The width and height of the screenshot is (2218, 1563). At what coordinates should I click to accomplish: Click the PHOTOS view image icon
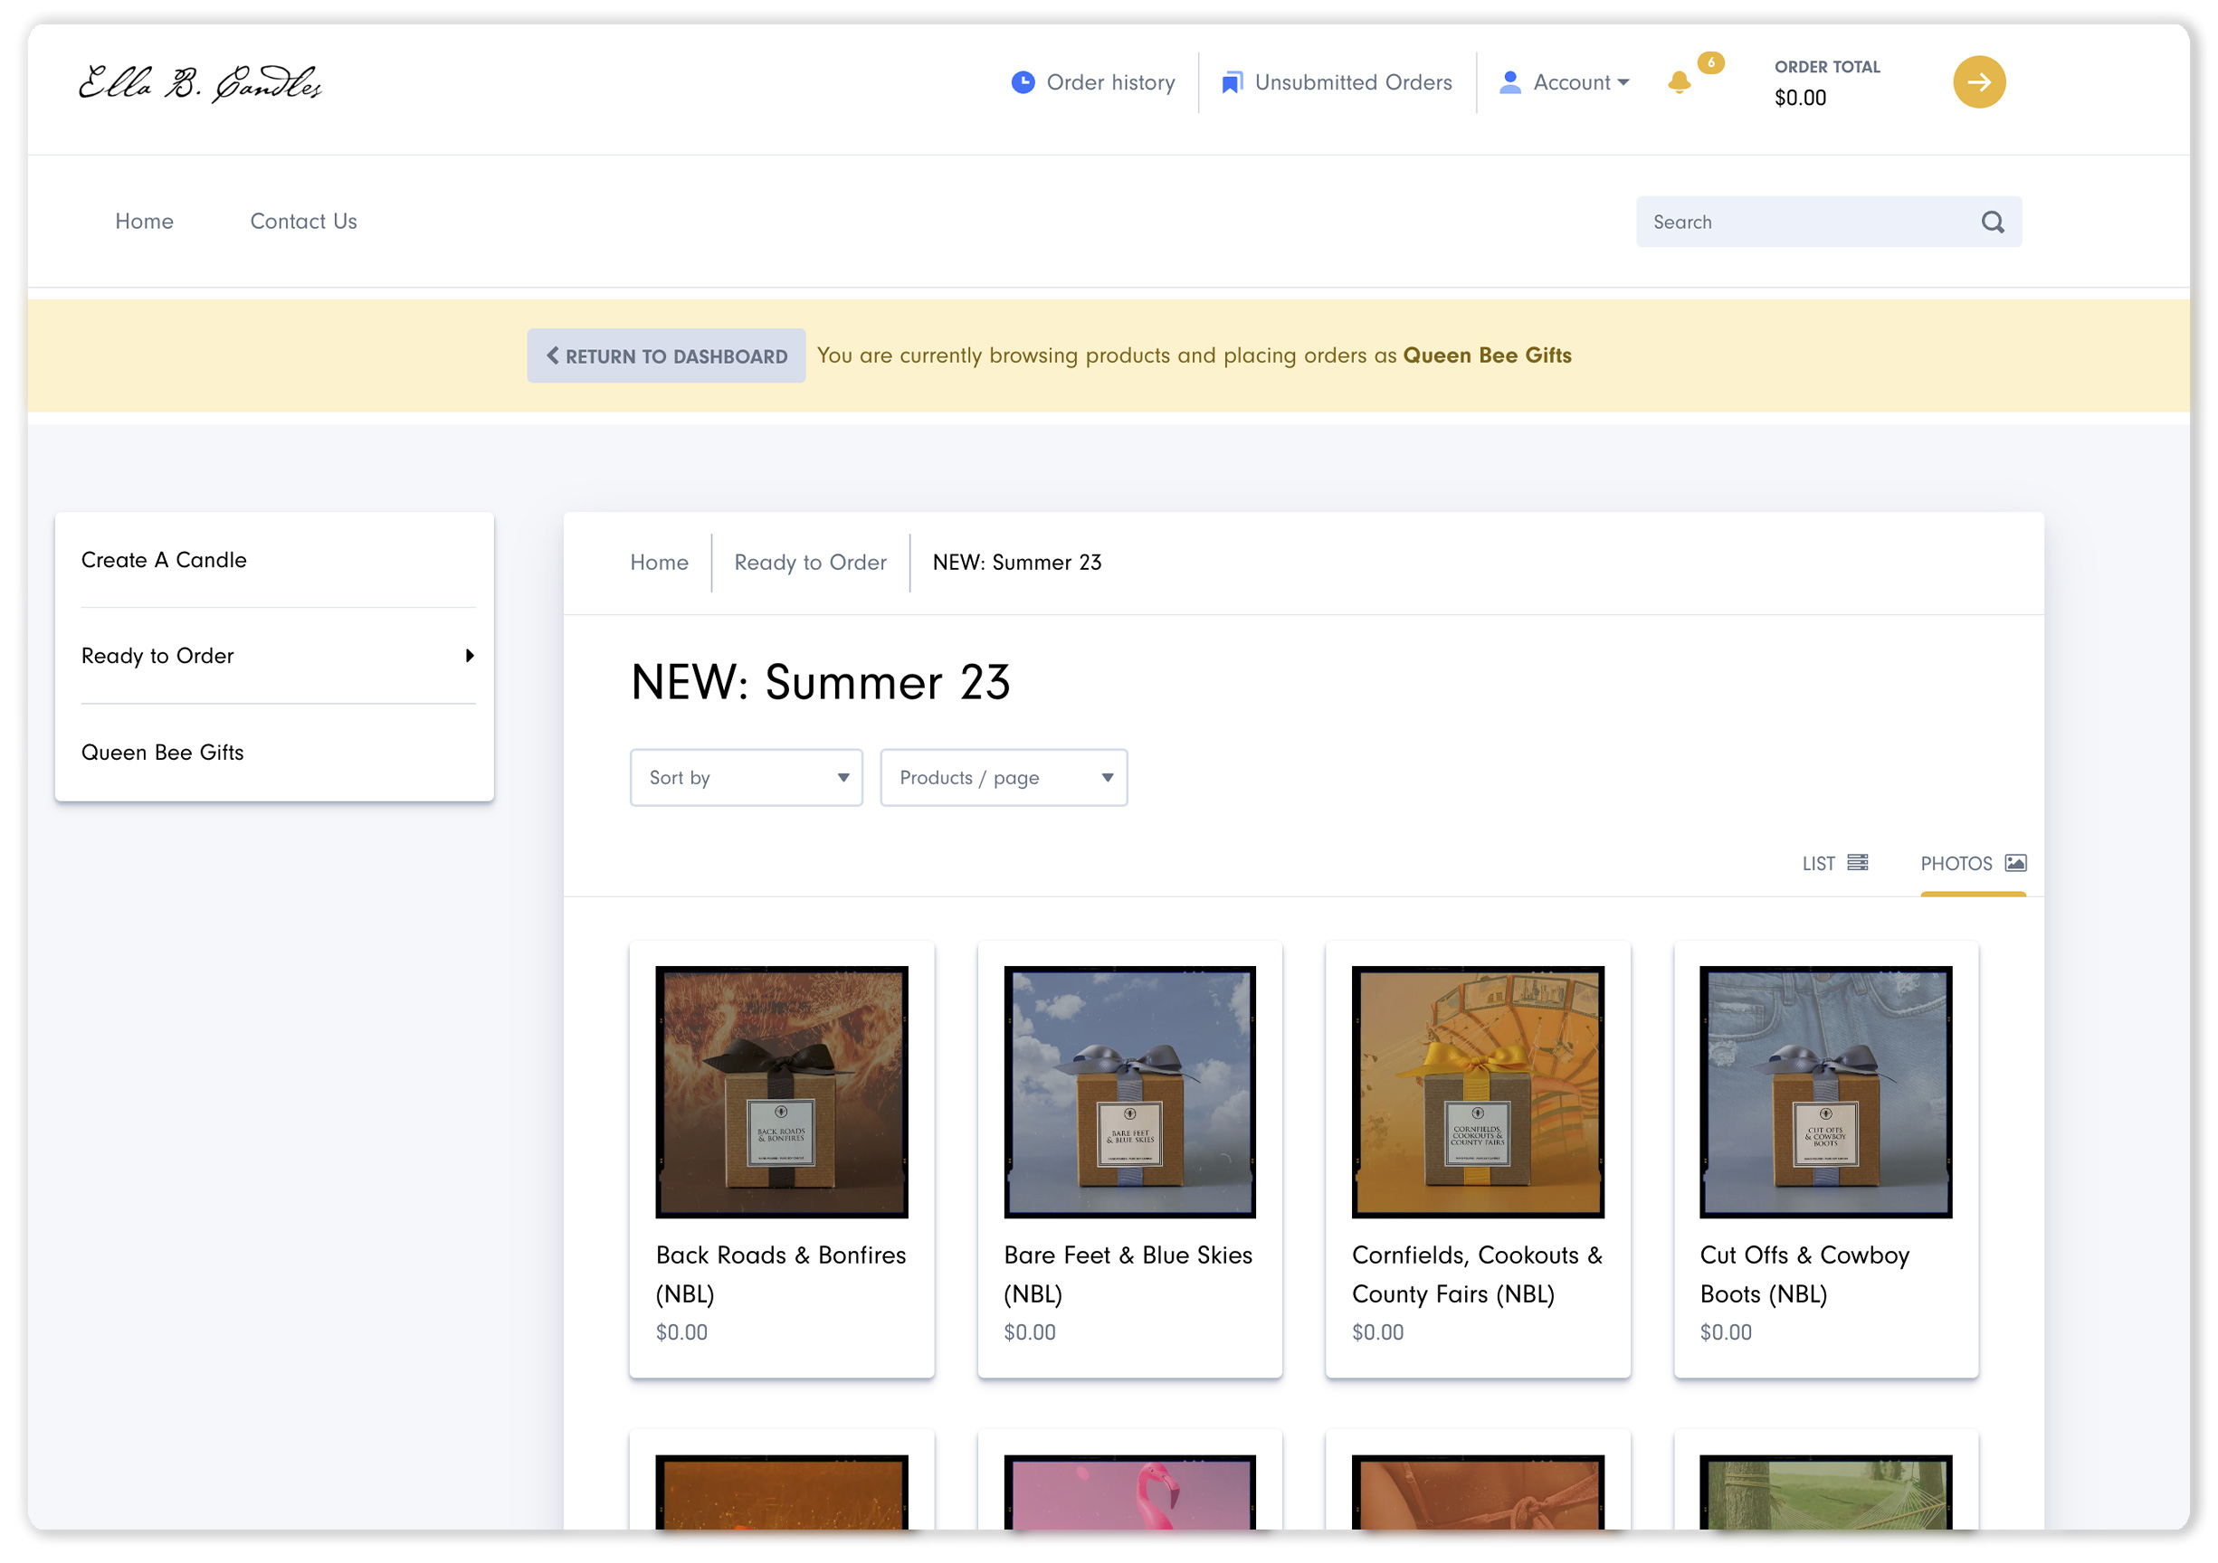pyautogui.click(x=2015, y=863)
